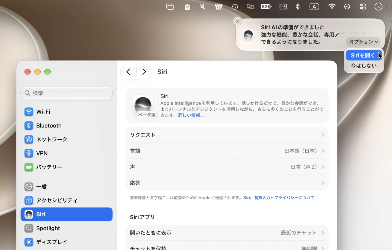Image resolution: width=392 pixels, height=250 pixels.
Task: Open 開いたときに表示 setting
Action: [x=227, y=233]
